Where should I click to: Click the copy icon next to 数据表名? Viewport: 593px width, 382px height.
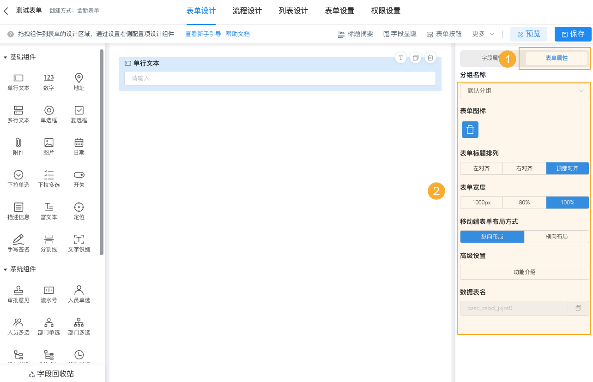click(579, 307)
